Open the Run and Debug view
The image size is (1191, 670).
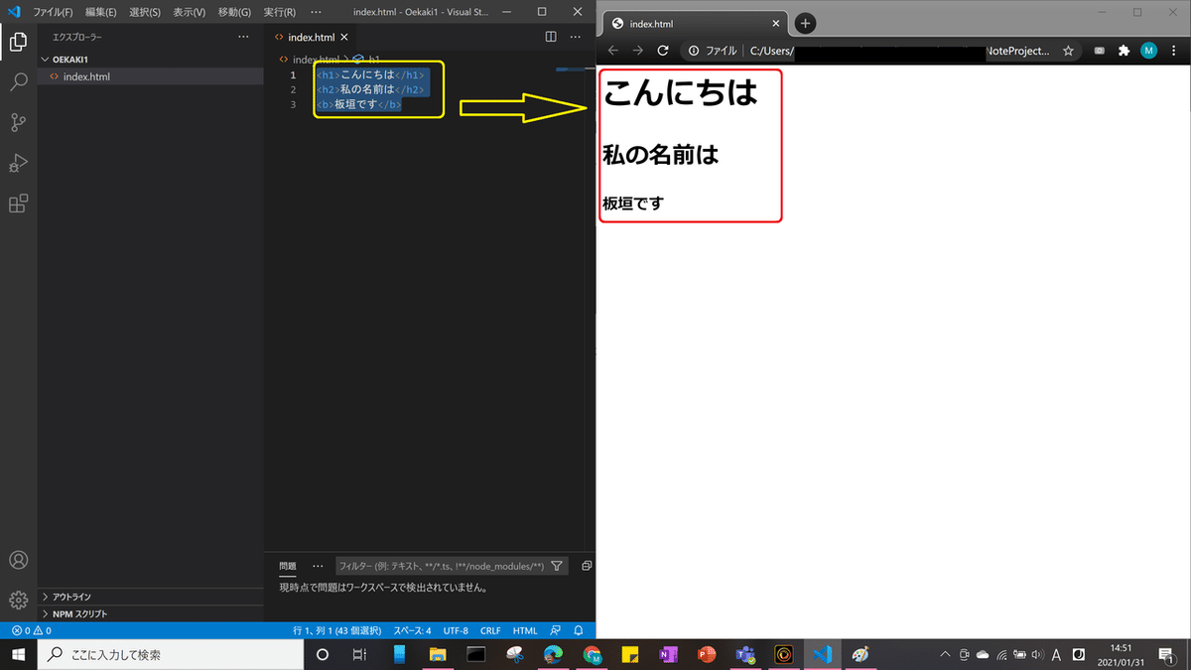(18, 162)
